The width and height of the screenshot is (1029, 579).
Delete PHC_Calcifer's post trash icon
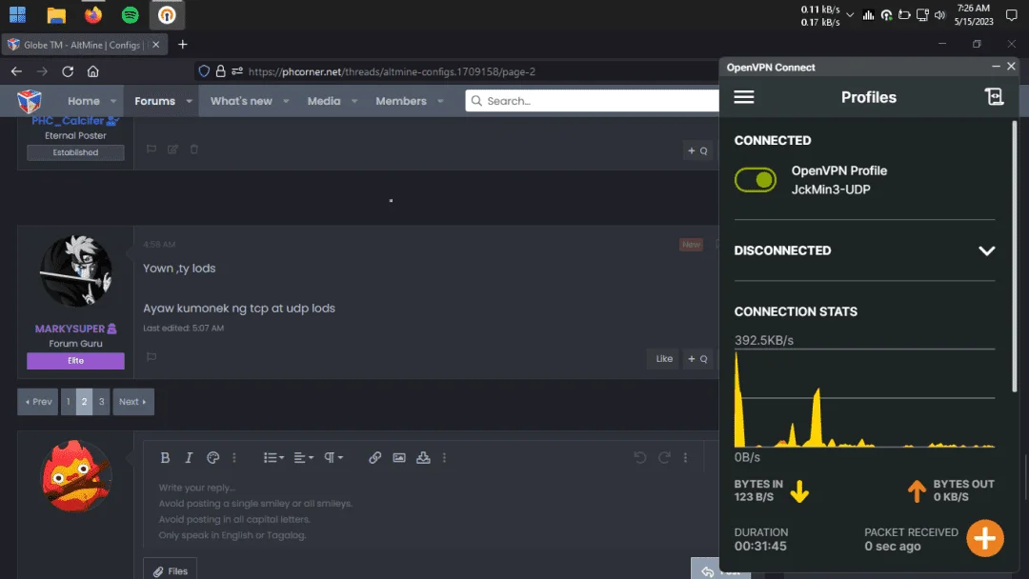click(x=194, y=149)
